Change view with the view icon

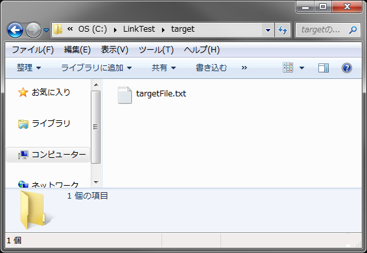[288, 67]
